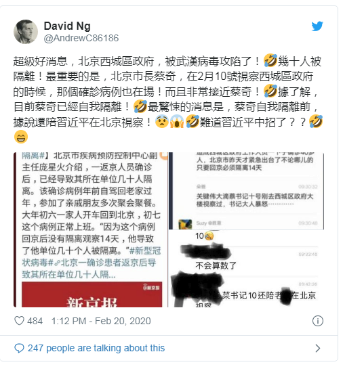
Task: Click the #新型冠状病毒# hashtag in left image
Action: tap(91, 257)
